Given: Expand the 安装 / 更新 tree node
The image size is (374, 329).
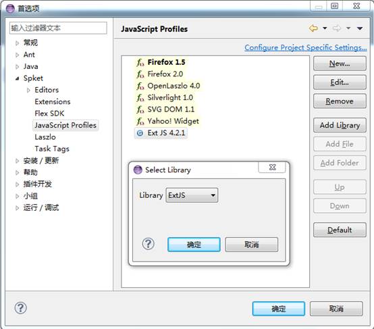Looking at the screenshot, I should 17,161.
